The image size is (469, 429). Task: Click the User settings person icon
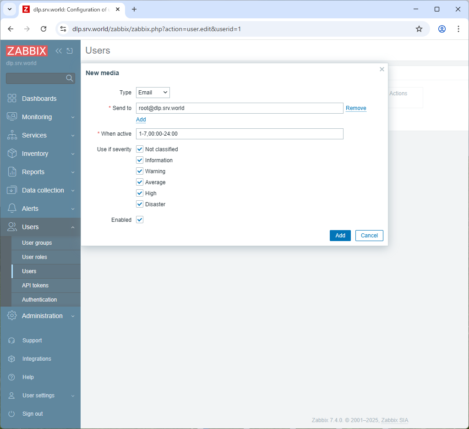point(11,396)
